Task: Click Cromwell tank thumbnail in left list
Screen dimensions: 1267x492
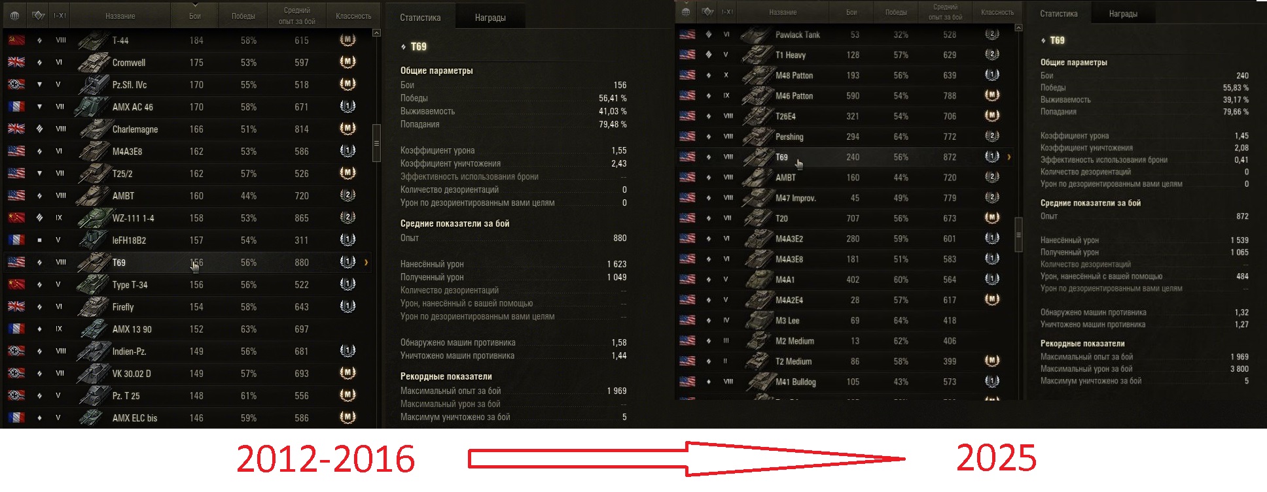Action: [x=94, y=63]
